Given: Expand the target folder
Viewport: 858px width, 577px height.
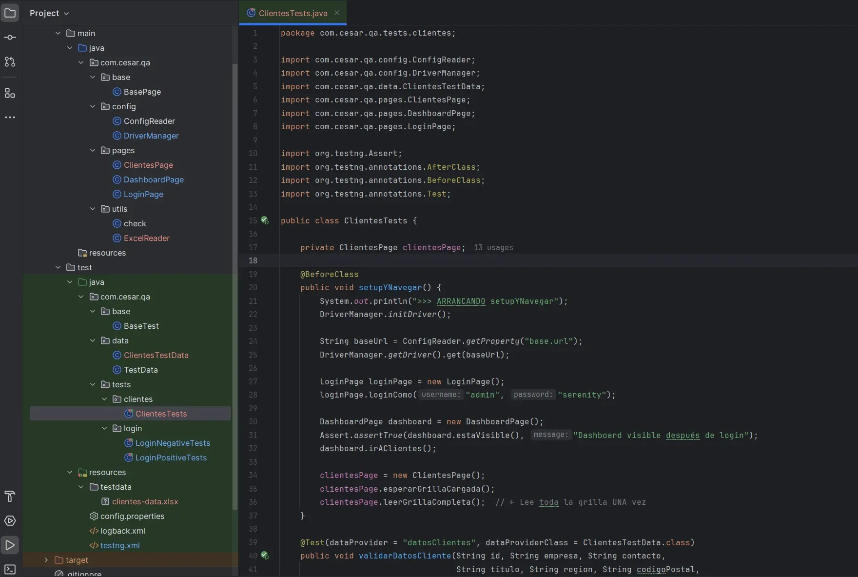Looking at the screenshot, I should (x=47, y=560).
